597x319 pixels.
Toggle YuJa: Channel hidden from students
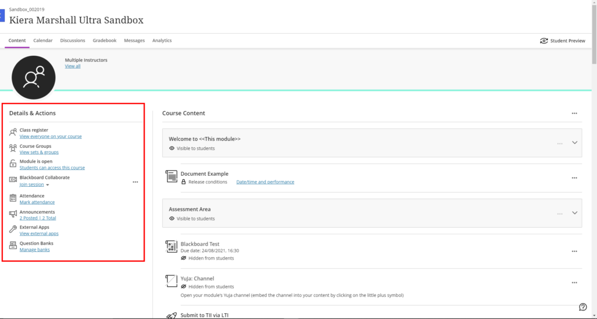[208, 286]
